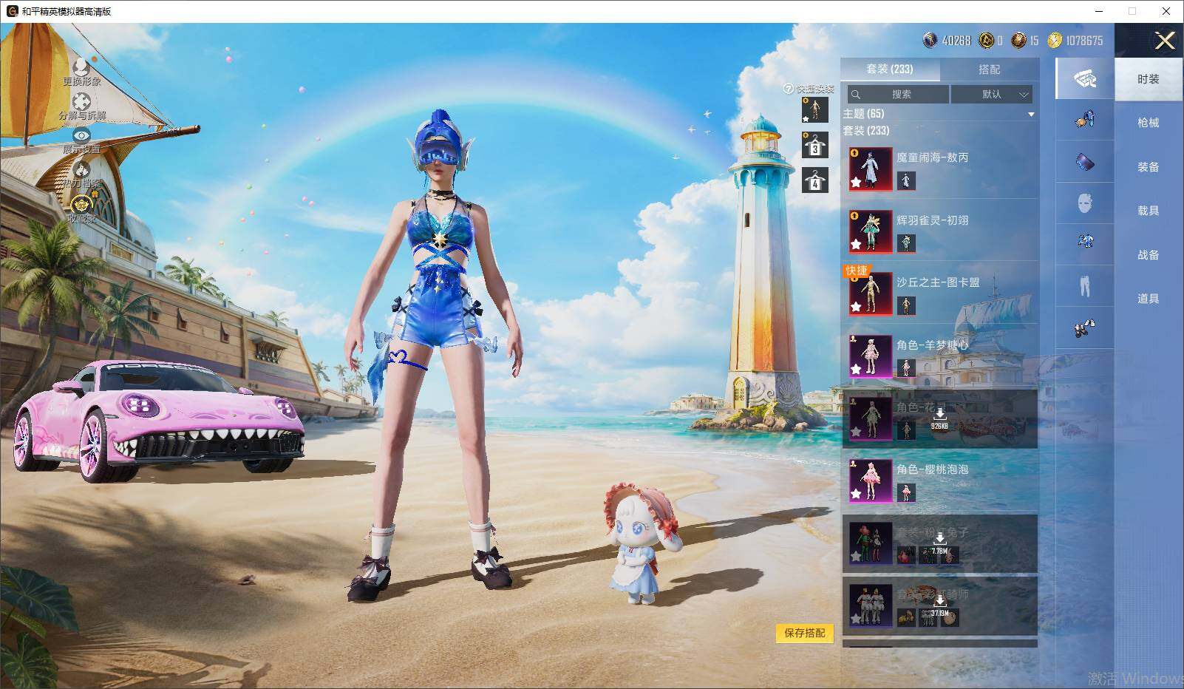Select the white face mask category icon
This screenshot has height=689, width=1184.
point(1084,203)
